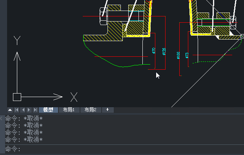This screenshot has height=155, width=244.
Task: Click the 命令: command input field
Action: coord(124,149)
